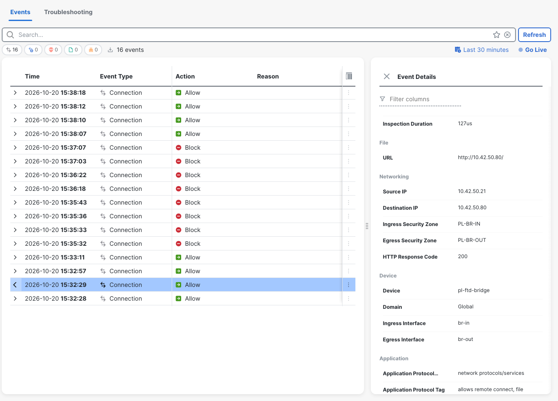Screen dimensions: 558x401
Task: Expand the 15:35:32 event row
Action: pos(15,244)
